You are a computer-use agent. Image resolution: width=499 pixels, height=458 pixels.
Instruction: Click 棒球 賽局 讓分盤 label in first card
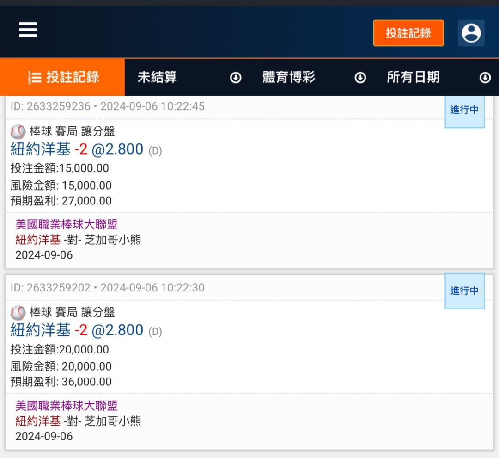(72, 131)
